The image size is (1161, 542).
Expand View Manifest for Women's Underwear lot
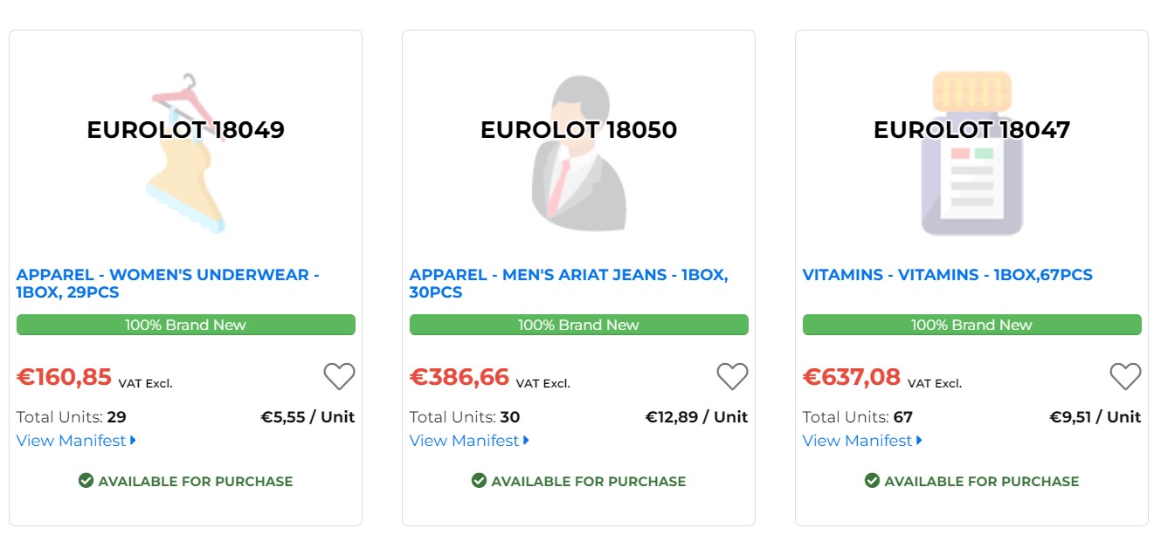76,441
